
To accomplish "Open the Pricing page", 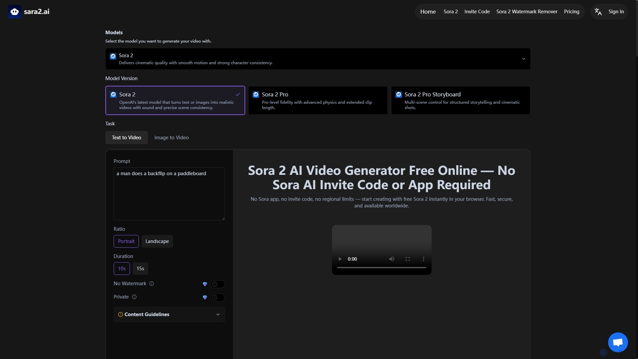I will tap(572, 11).
